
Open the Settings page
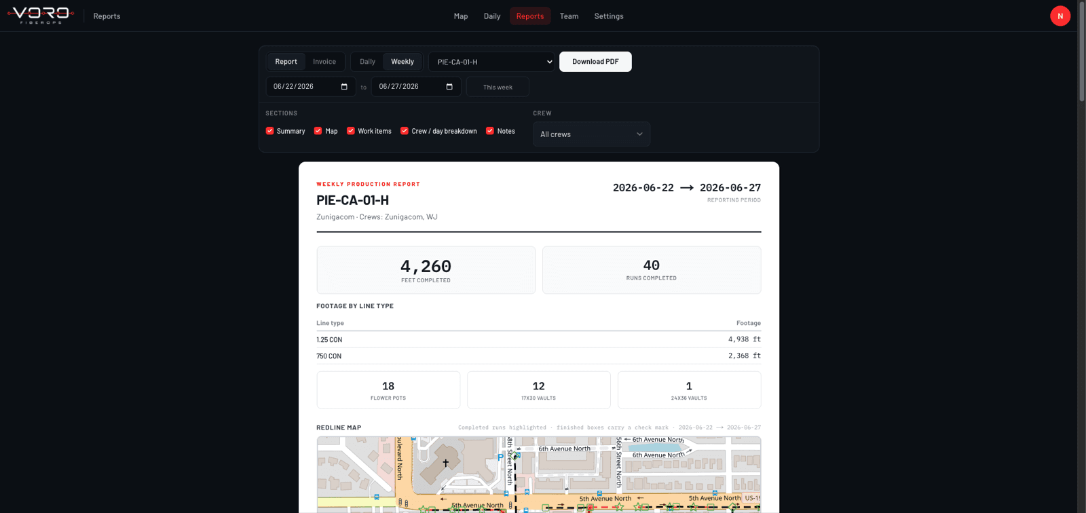609,16
